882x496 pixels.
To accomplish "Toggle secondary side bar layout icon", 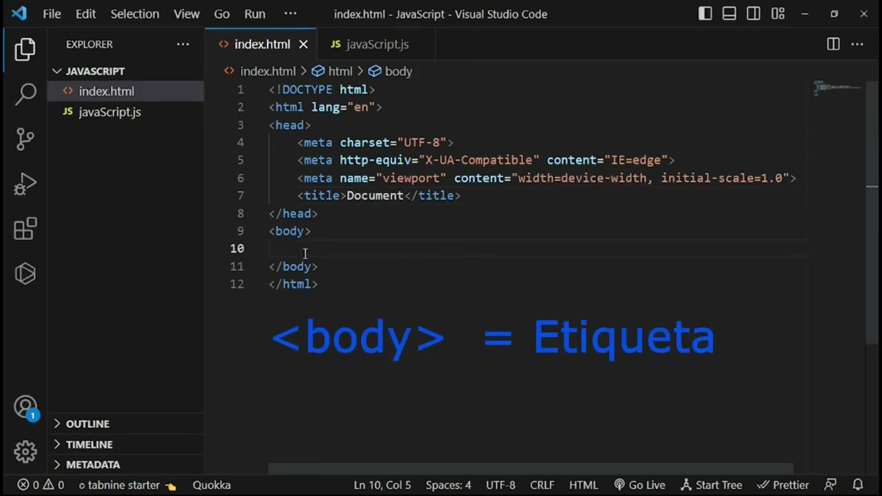I will 754,14.
